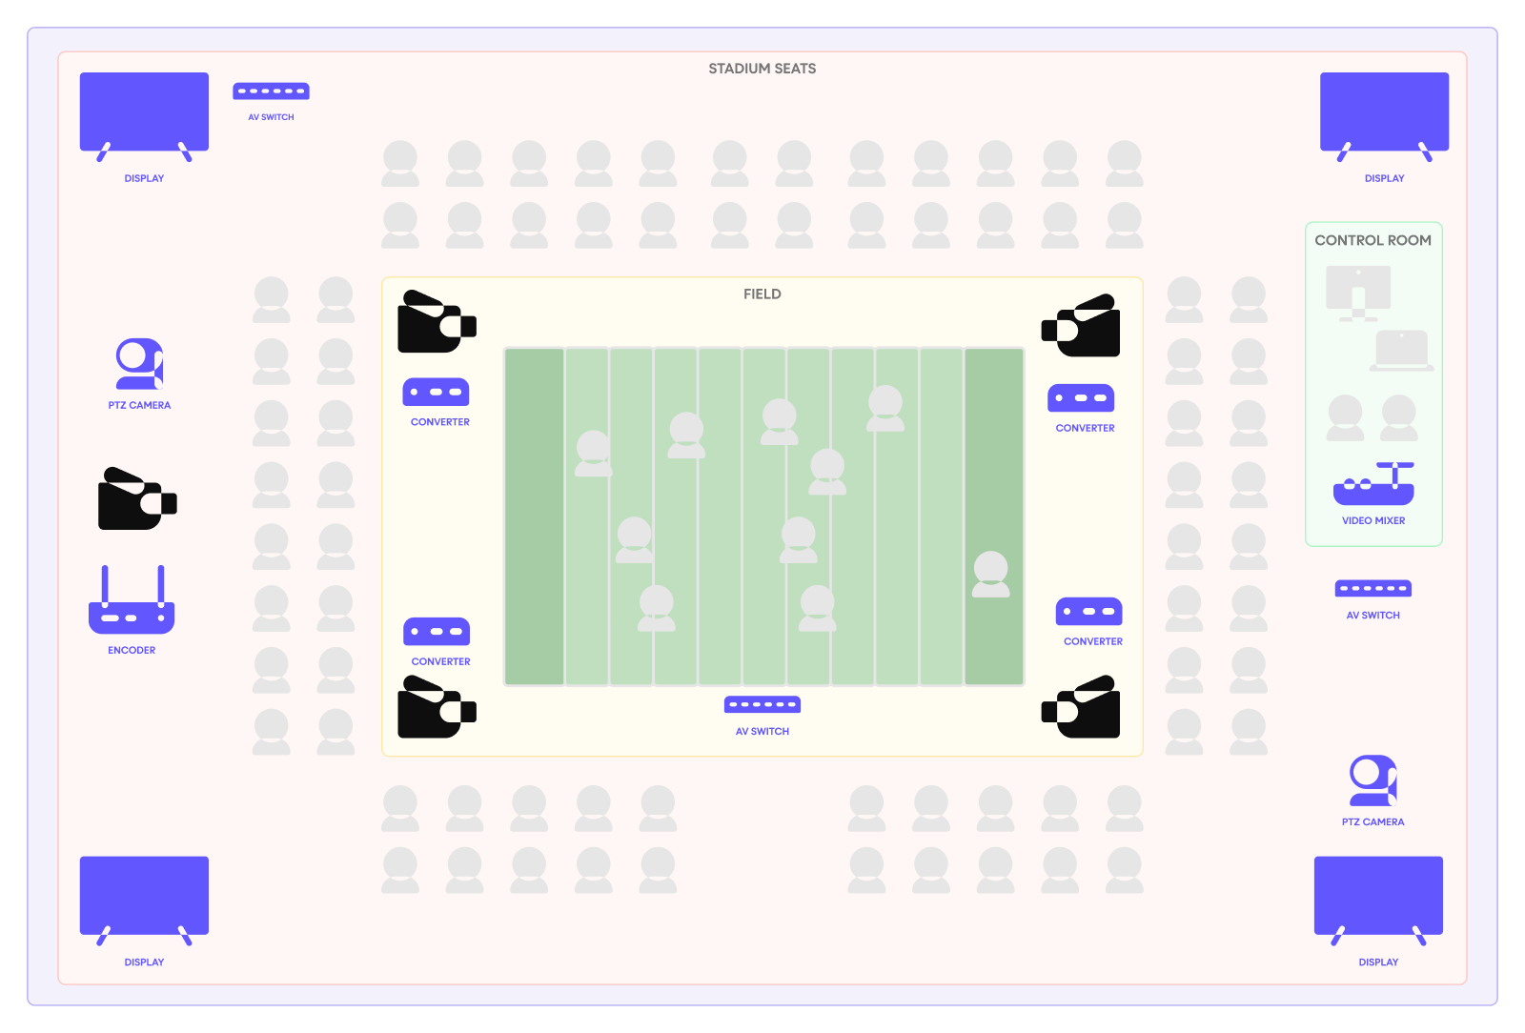
Task: Select the top-left display icon
Action: click(144, 116)
